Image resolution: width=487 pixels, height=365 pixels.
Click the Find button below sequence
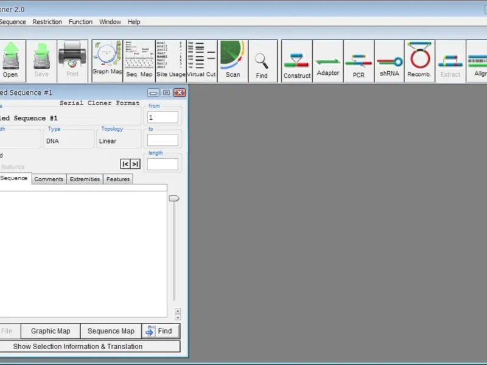coord(161,331)
